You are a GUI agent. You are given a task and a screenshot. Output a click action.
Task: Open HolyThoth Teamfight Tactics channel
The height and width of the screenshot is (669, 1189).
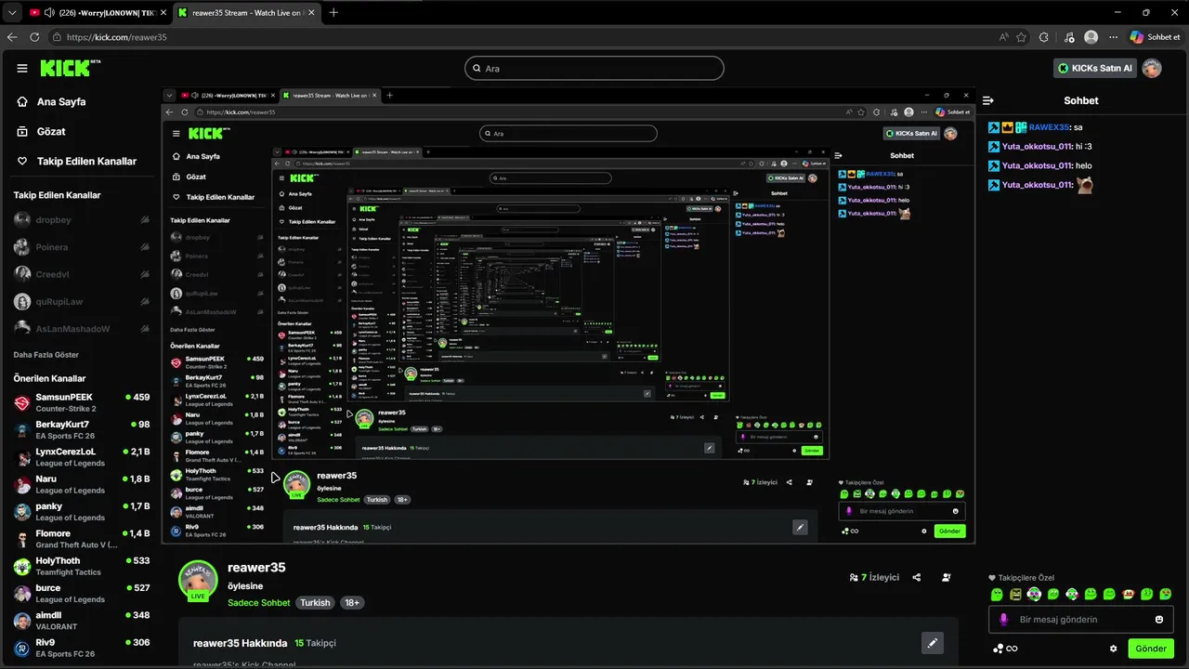click(82, 566)
